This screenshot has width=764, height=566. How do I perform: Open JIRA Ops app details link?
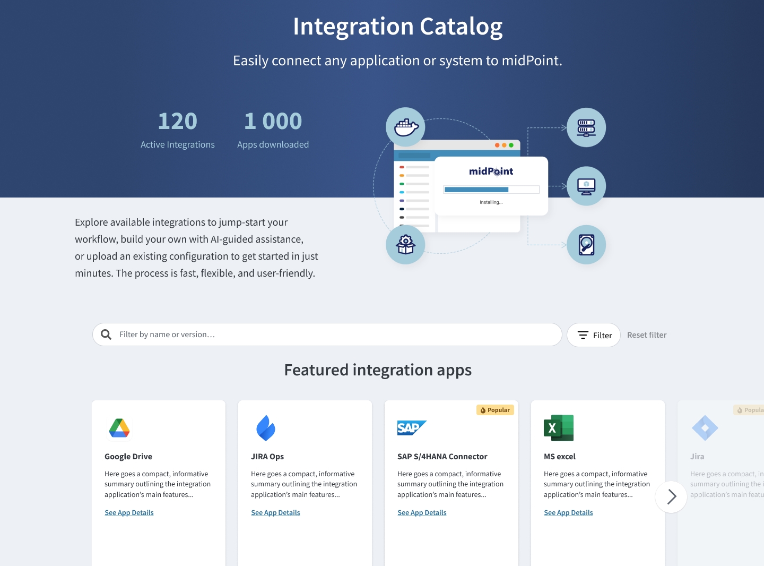tap(275, 513)
